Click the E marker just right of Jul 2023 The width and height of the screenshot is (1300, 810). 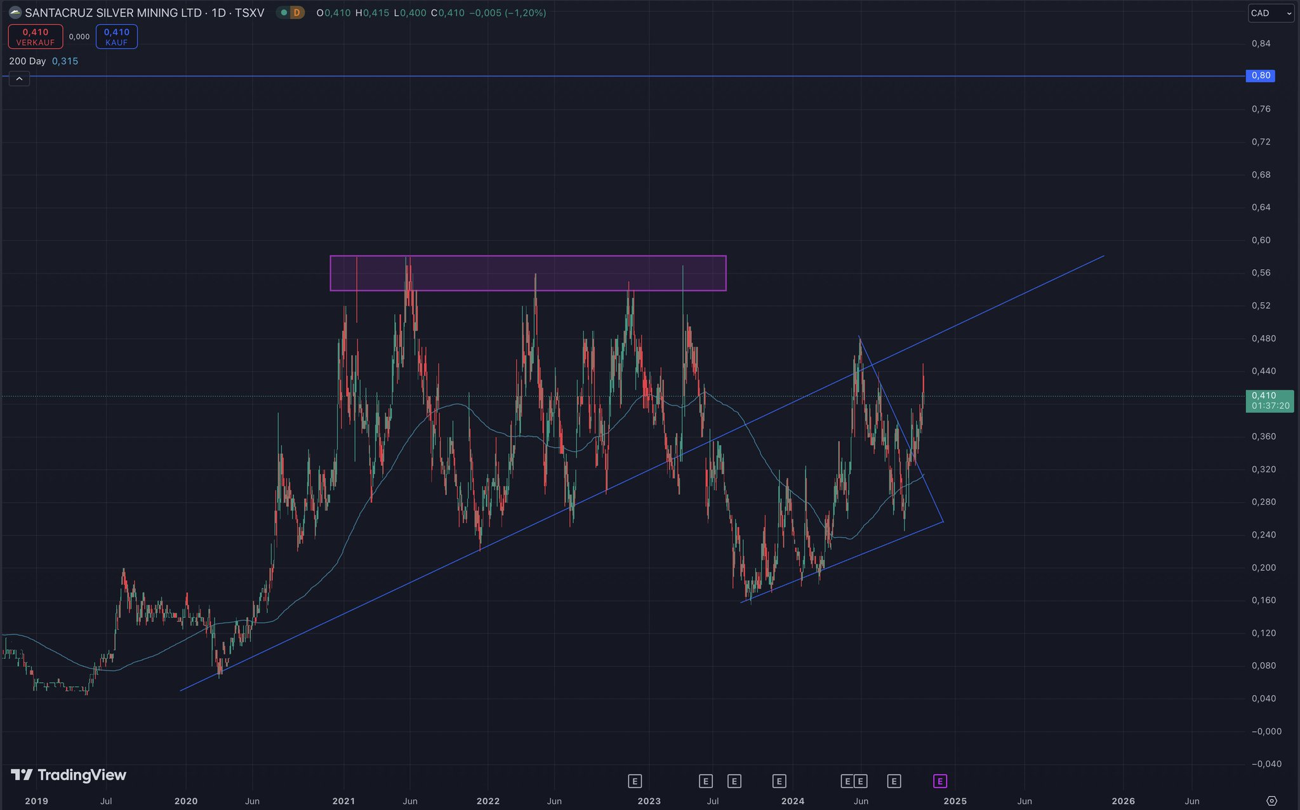point(734,781)
